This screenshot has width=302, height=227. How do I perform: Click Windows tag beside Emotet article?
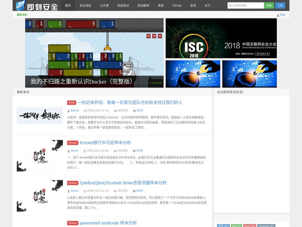click(x=73, y=143)
